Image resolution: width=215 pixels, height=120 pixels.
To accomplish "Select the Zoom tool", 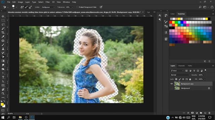I will 3,93.
